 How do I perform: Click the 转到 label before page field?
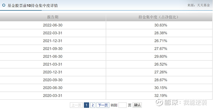coord(114,105)
